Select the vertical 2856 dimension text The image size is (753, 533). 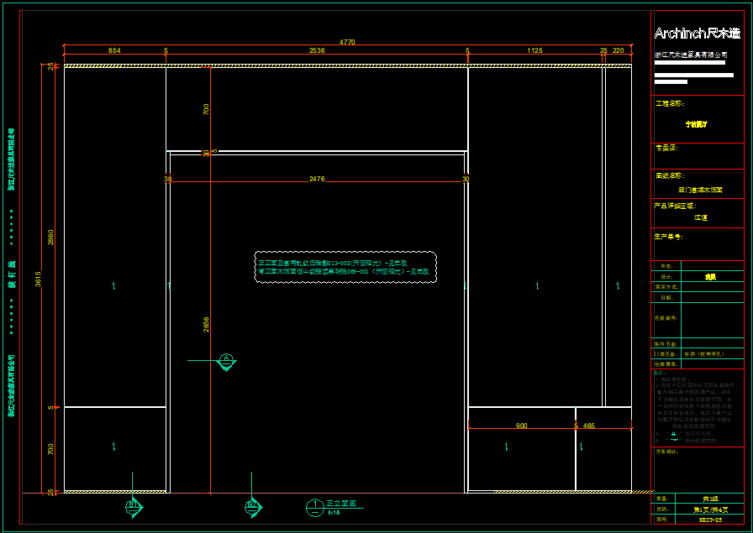[206, 325]
